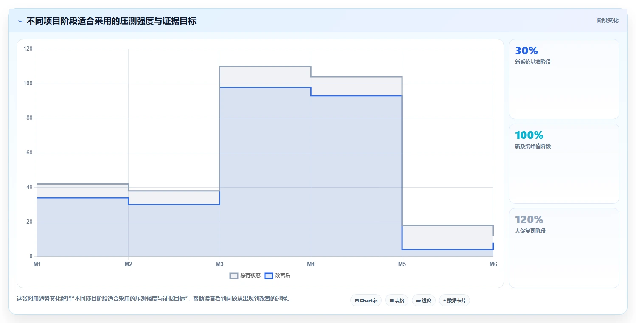
Task: Click the 100 y-axis value
Action: pos(28,84)
